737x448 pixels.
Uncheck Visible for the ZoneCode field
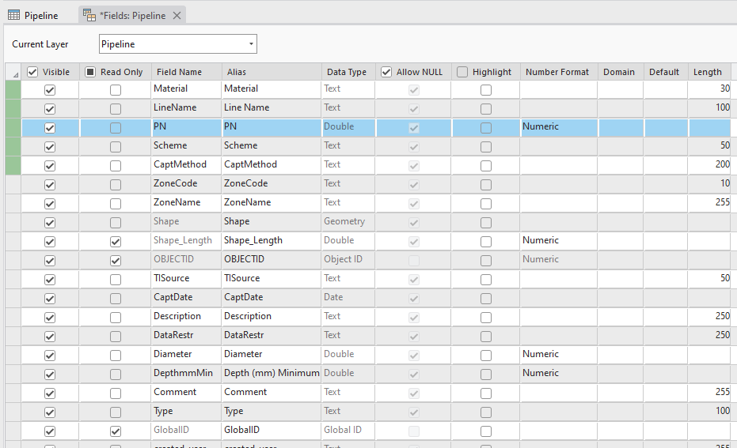click(x=50, y=185)
